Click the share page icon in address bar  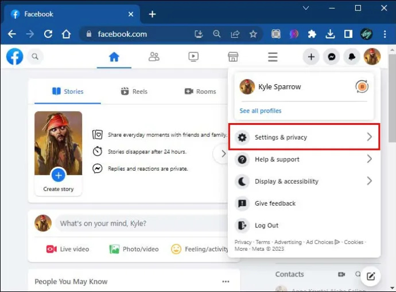coord(235,34)
